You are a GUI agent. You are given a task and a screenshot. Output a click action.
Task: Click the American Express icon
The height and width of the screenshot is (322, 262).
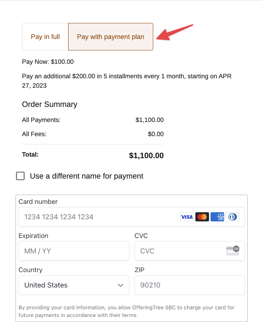point(217,217)
